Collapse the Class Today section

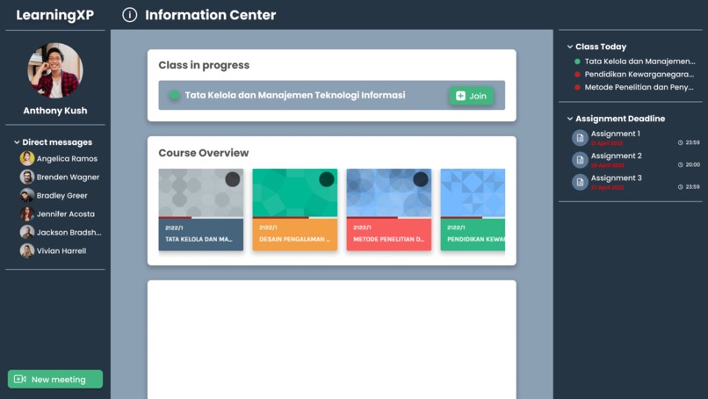click(x=570, y=47)
